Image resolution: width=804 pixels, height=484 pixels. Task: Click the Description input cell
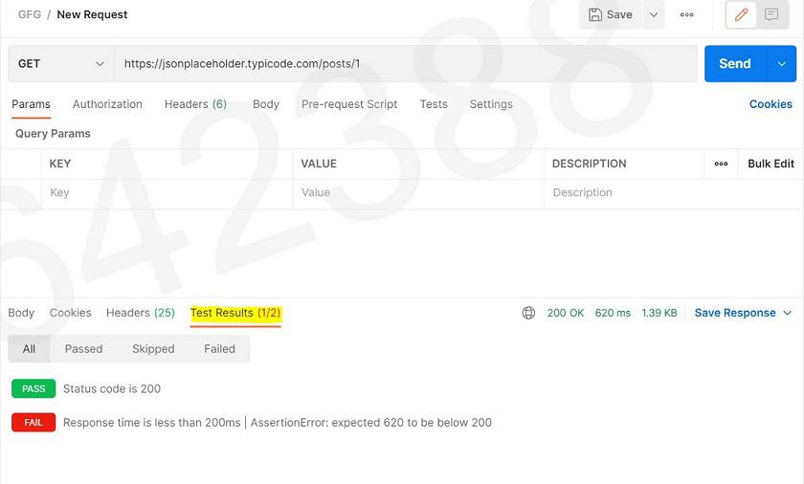(673, 193)
